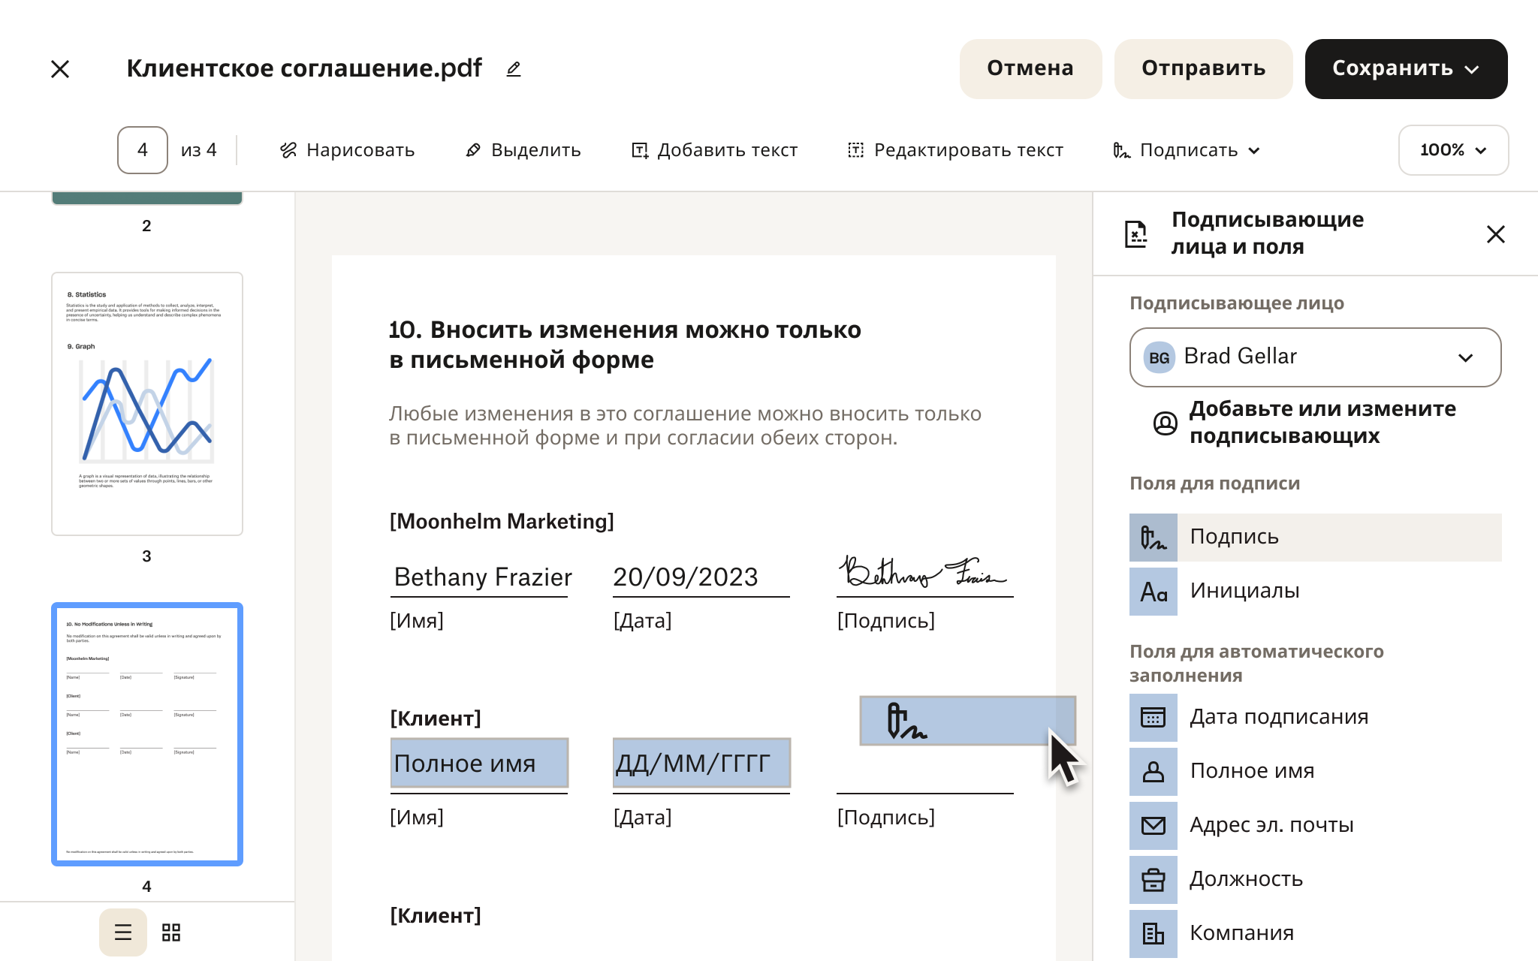Click the document icon in the signers panel header
The image size is (1538, 961).
pos(1136,234)
